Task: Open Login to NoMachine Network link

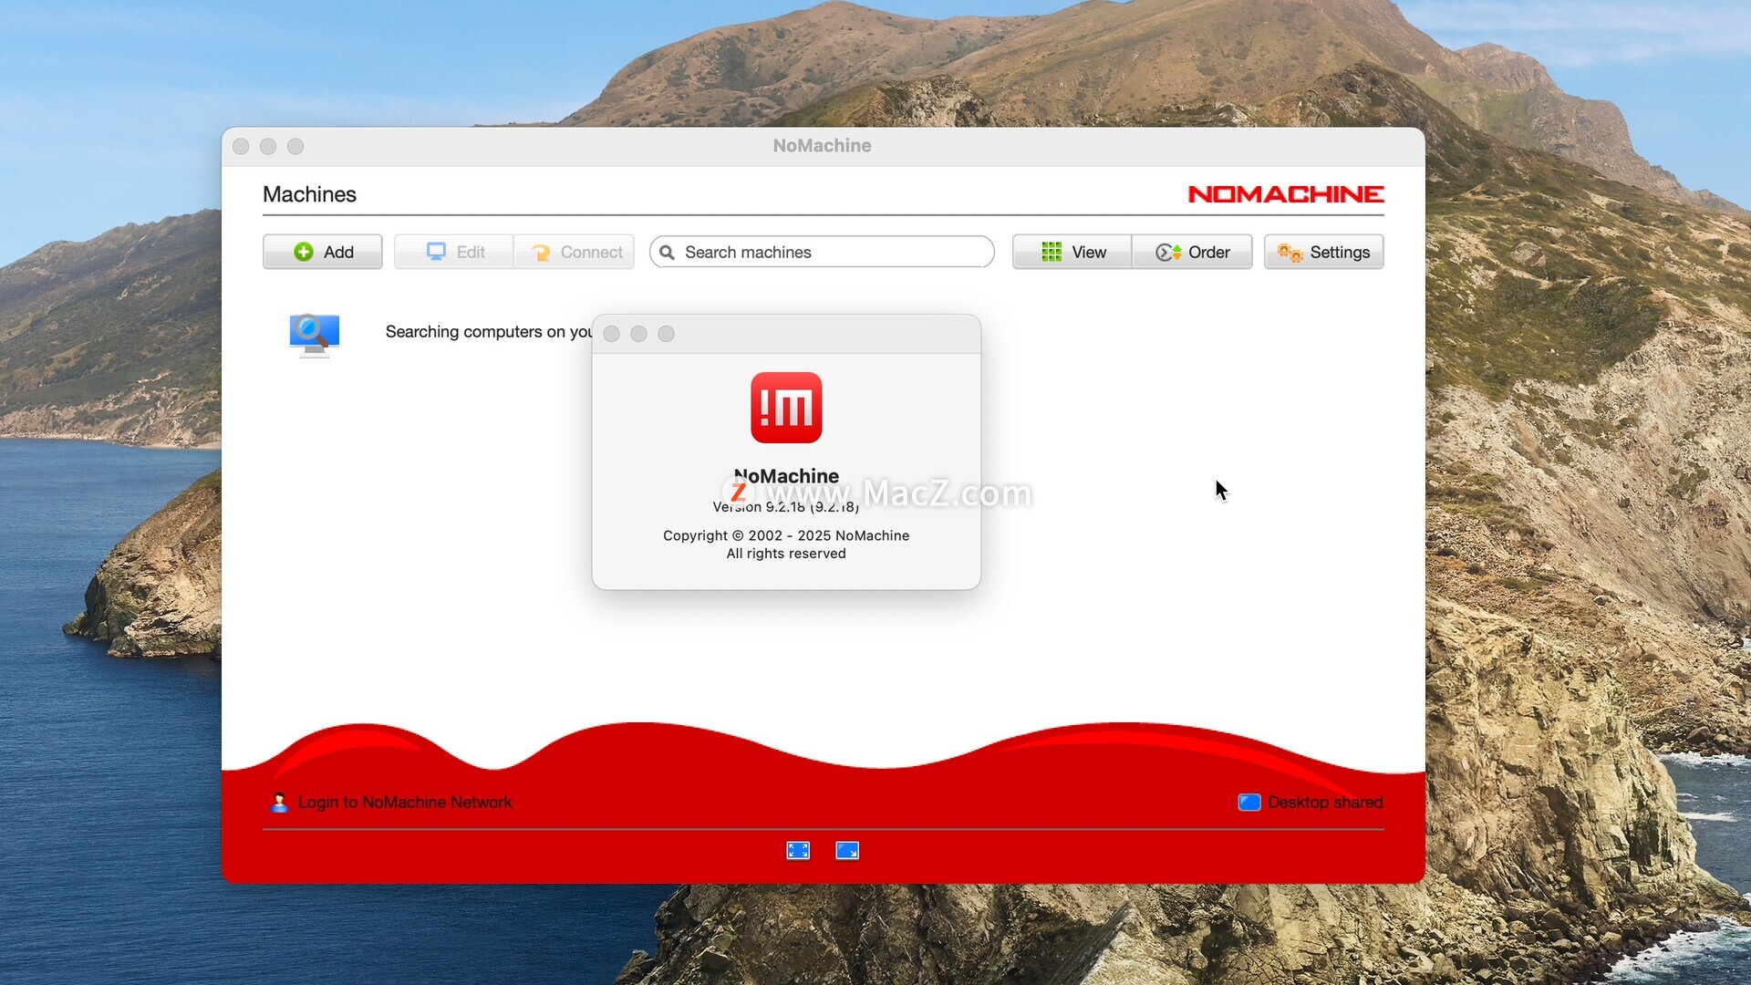Action: tap(405, 802)
